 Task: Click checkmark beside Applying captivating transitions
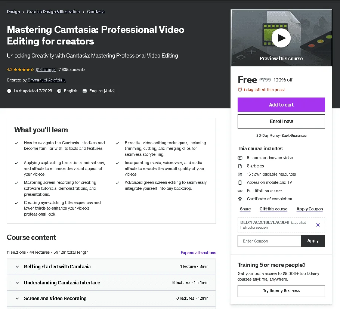pos(16,163)
